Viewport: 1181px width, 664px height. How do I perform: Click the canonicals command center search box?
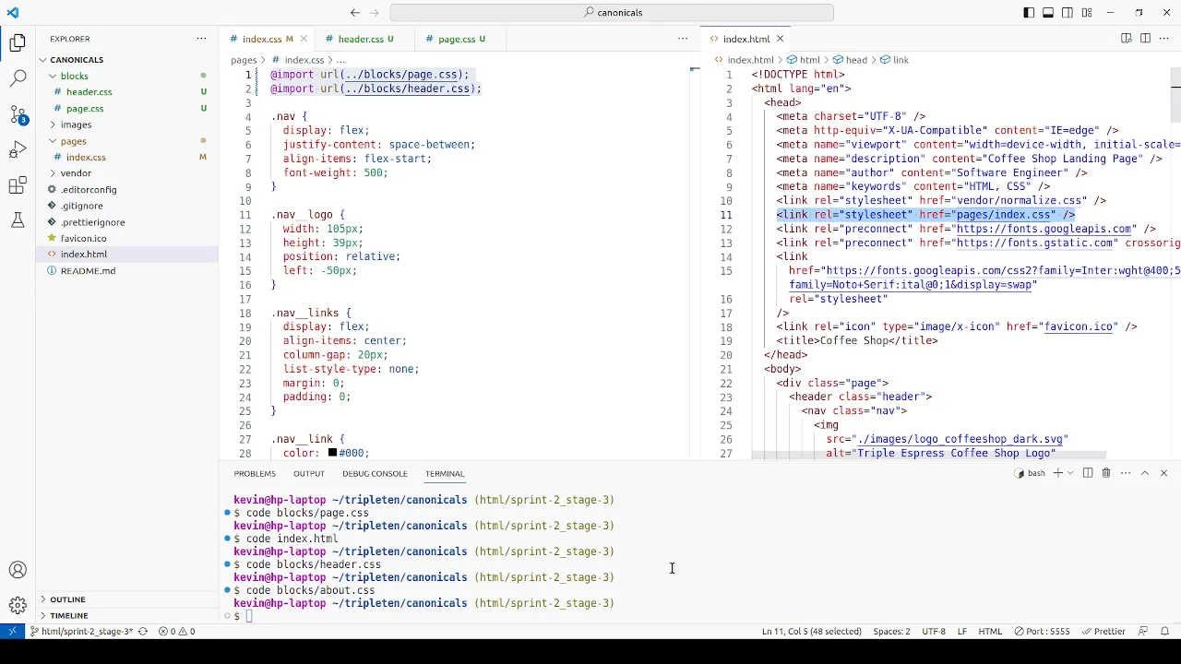coord(612,13)
